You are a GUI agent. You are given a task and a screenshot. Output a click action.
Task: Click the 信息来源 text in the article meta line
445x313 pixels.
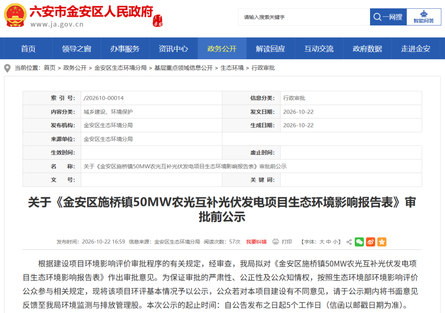pos(164,242)
